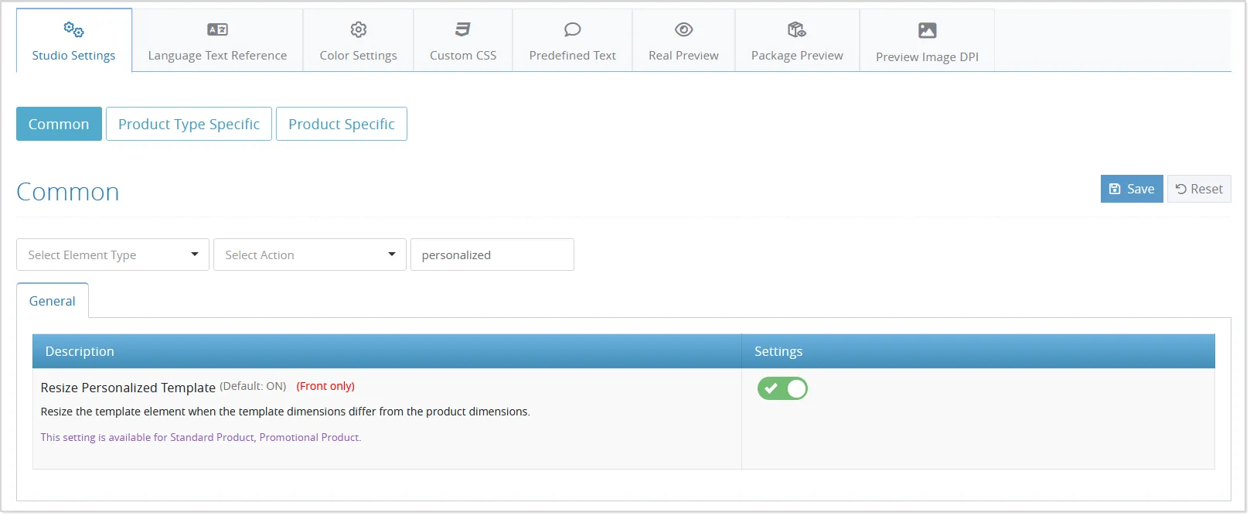Select the General tab

click(53, 301)
